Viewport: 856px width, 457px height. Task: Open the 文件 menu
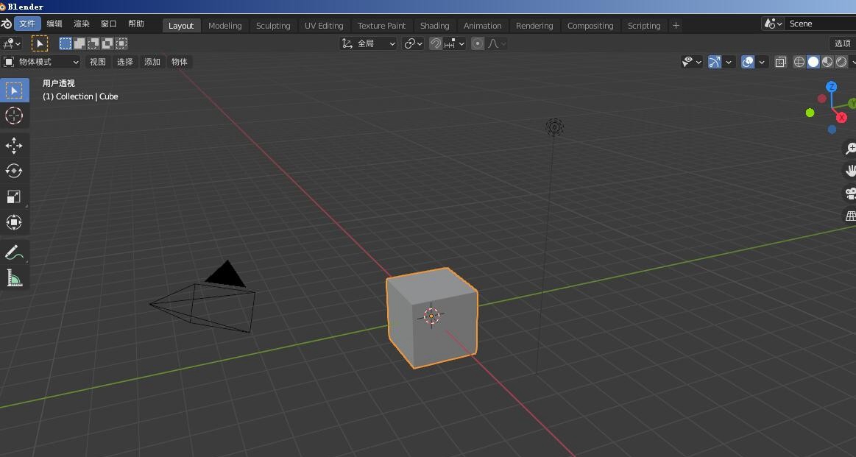coord(27,24)
